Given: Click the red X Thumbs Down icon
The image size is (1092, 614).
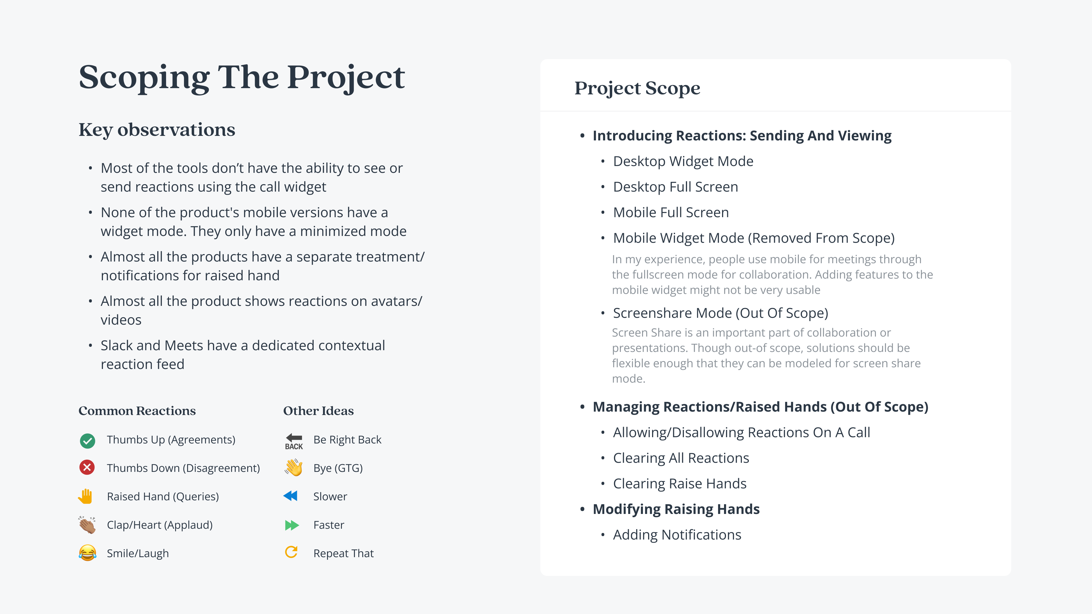Looking at the screenshot, I should coord(87,467).
